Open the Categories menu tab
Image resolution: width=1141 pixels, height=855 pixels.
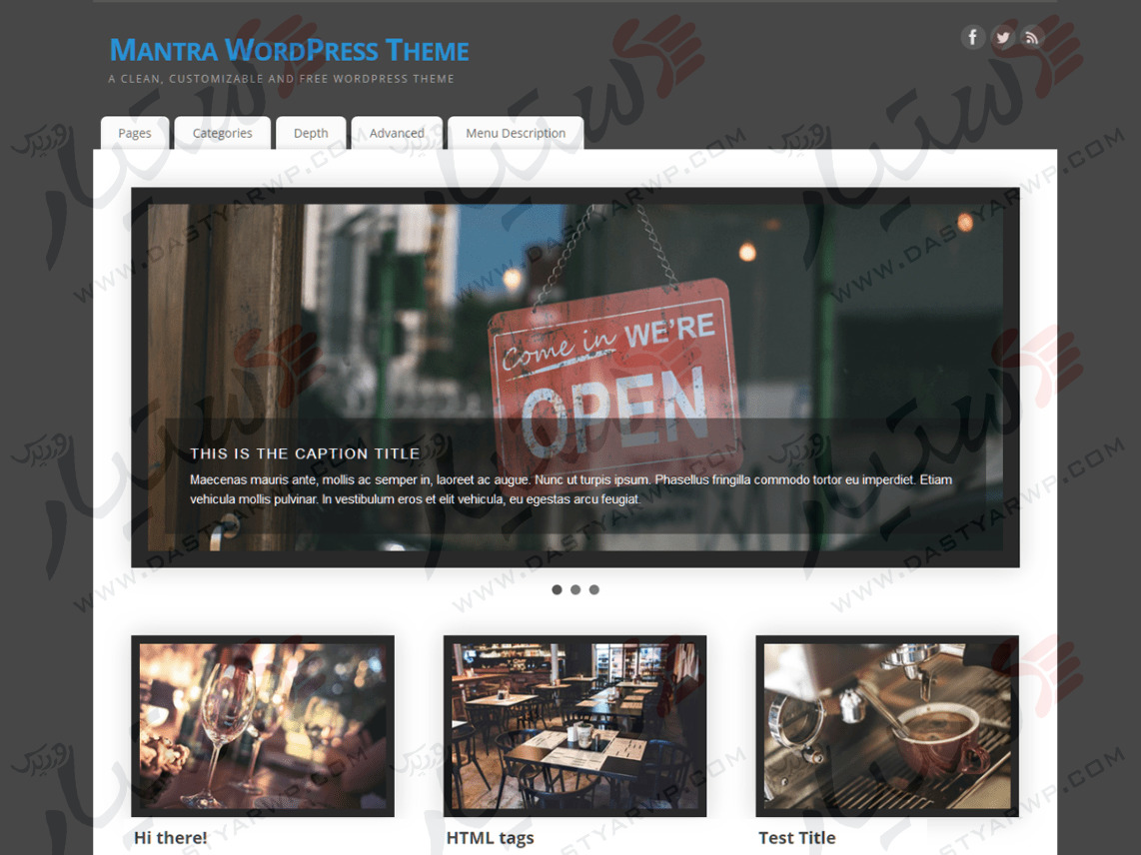point(223,133)
